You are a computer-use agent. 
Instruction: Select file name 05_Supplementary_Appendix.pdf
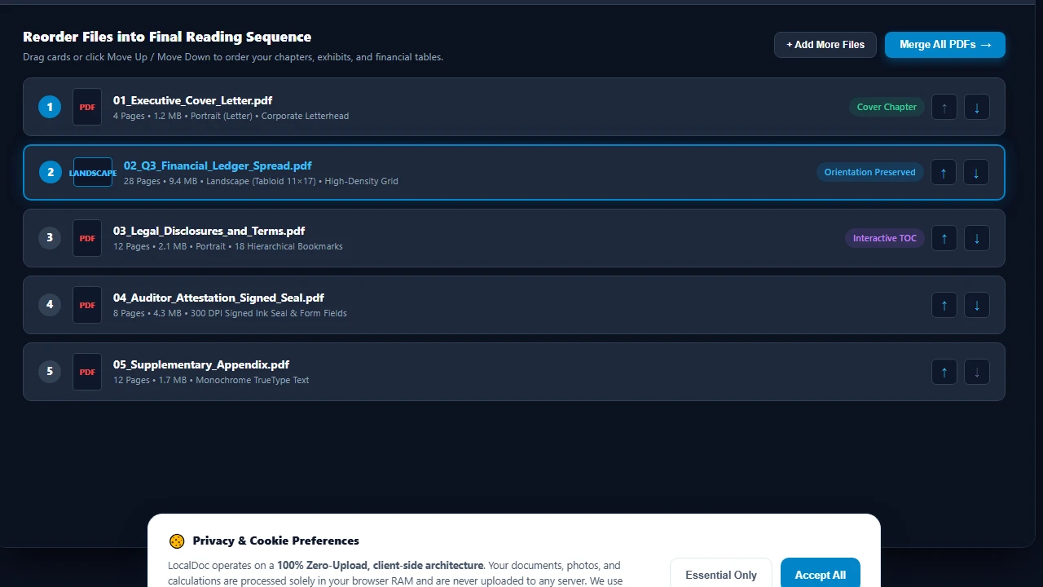coord(201,364)
